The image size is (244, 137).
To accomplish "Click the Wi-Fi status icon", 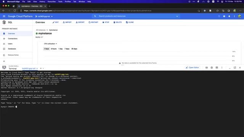I will 218,2.
